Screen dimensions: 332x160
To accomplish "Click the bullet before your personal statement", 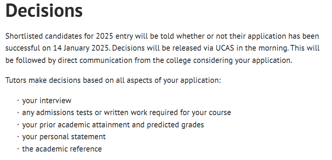I will pos(18,137).
